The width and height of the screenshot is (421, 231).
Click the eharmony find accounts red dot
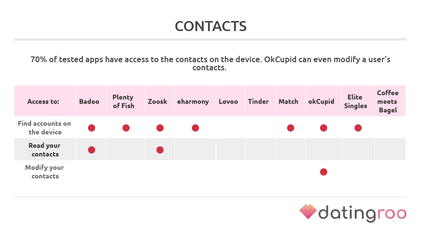coord(196,128)
